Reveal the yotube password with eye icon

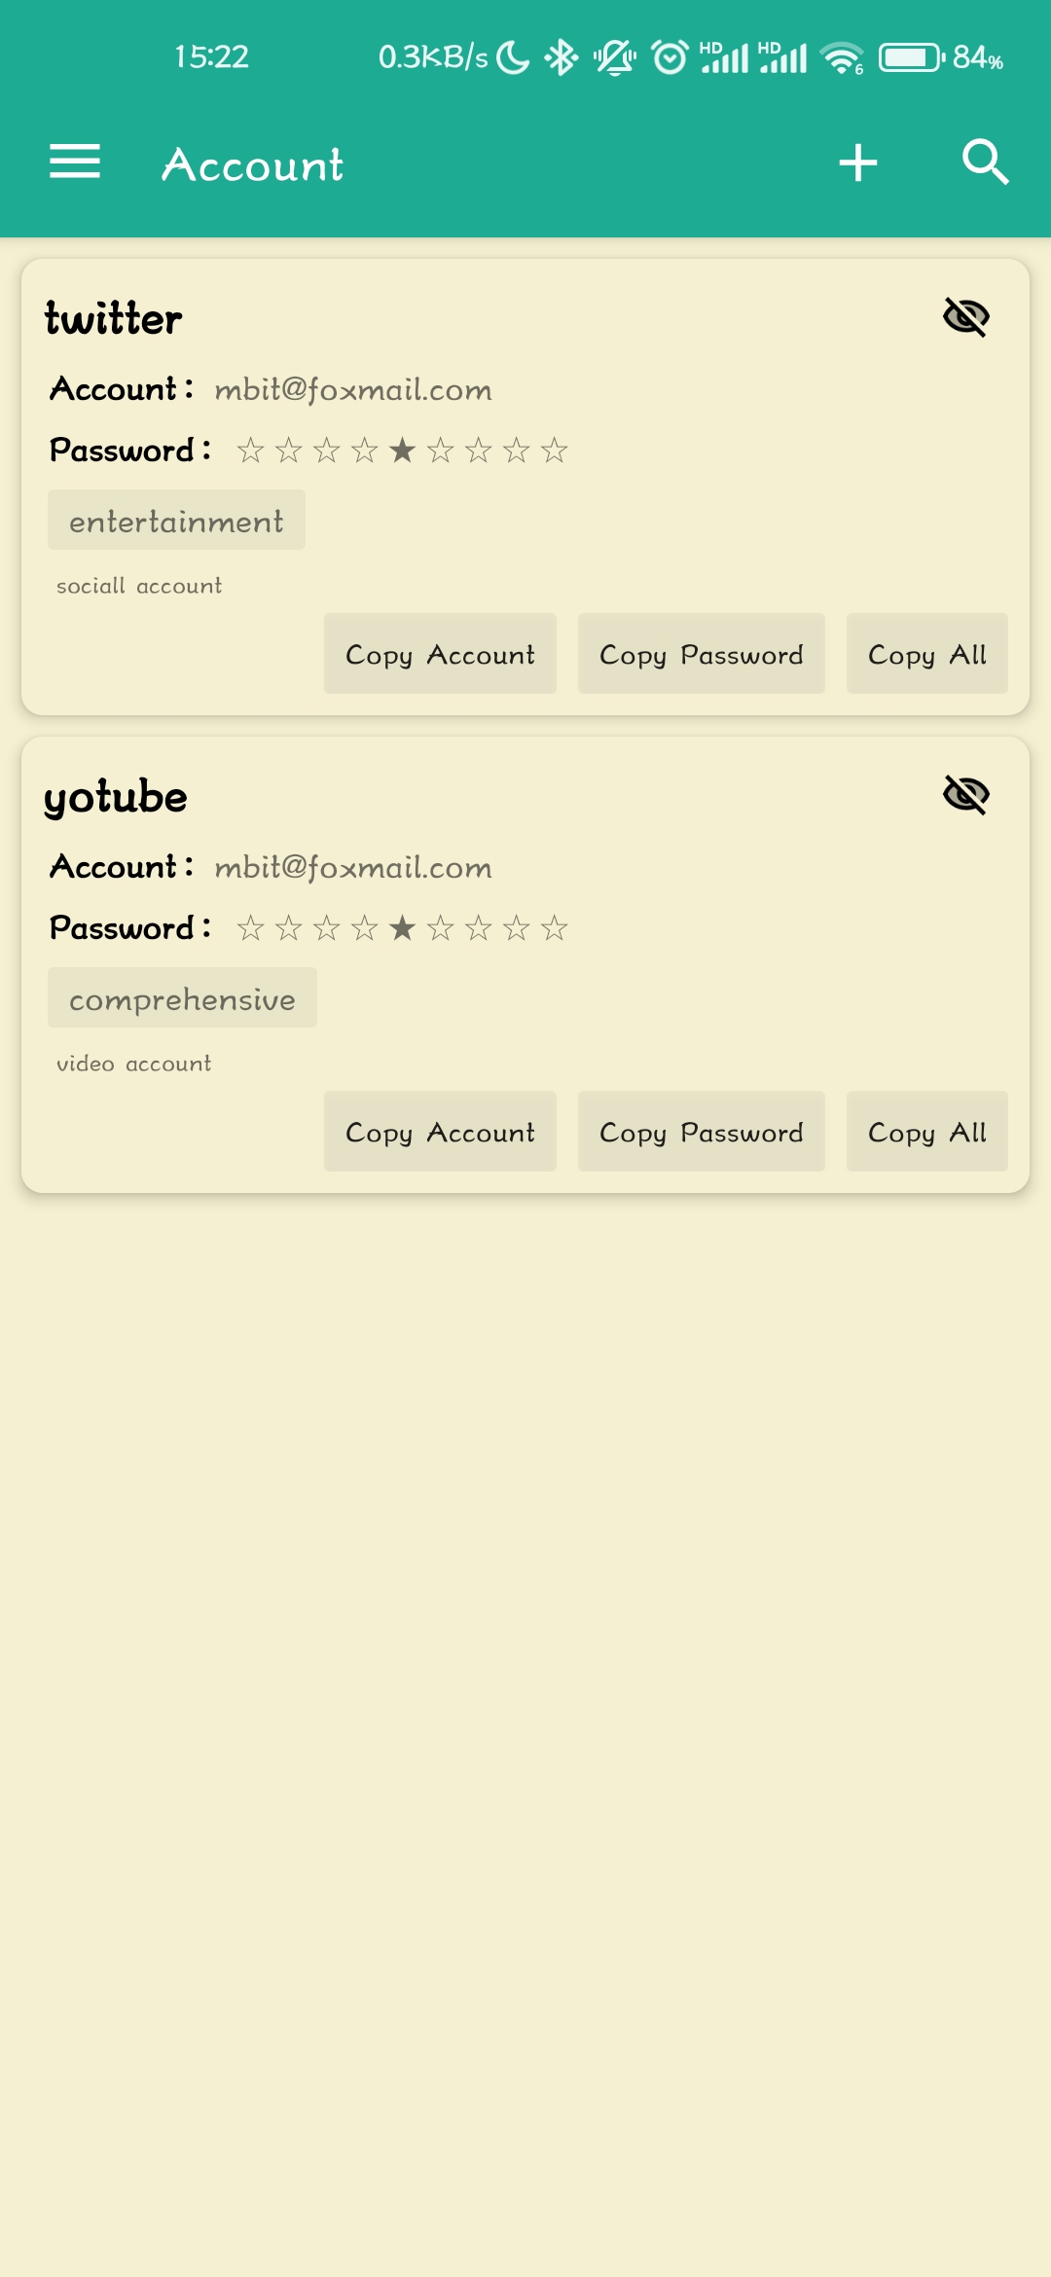[x=966, y=795]
